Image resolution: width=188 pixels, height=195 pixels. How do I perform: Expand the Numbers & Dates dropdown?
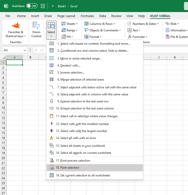pyautogui.click(x=143, y=24)
